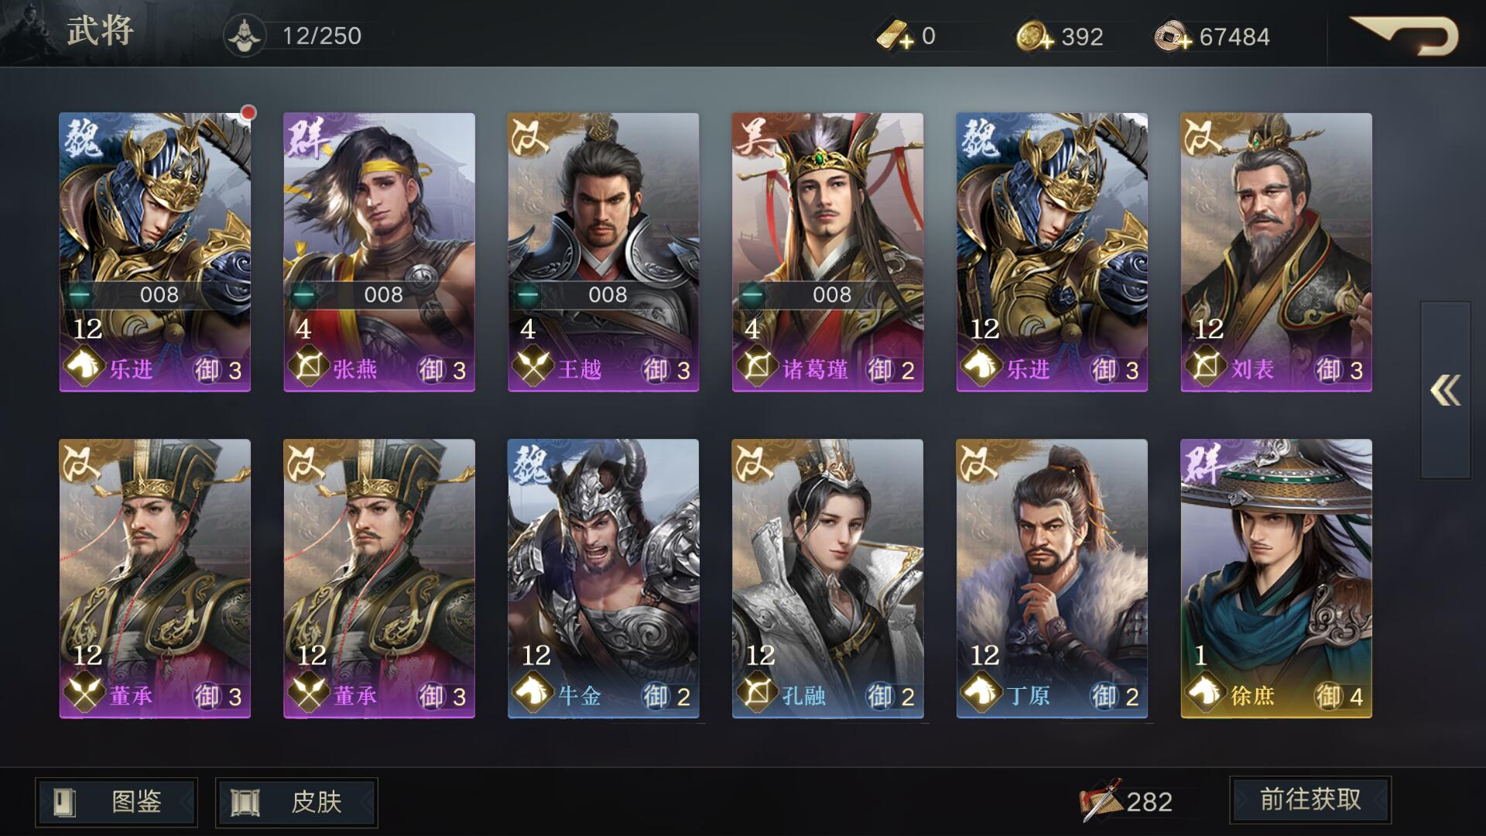The height and width of the screenshot is (836, 1486).
Task: Click the 前往获取 button
Action: (1310, 800)
